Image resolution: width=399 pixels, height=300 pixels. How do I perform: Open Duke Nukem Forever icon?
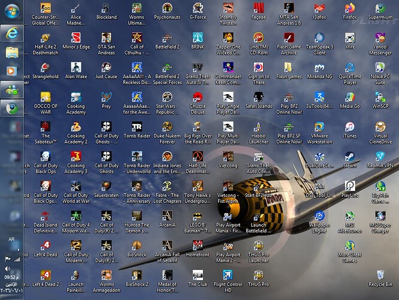pyautogui.click(x=167, y=133)
